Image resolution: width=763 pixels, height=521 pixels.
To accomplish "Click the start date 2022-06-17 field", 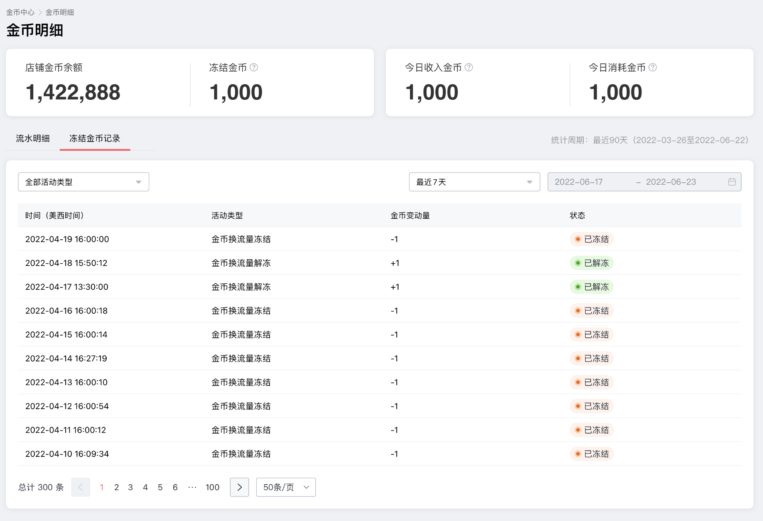I will click(578, 182).
